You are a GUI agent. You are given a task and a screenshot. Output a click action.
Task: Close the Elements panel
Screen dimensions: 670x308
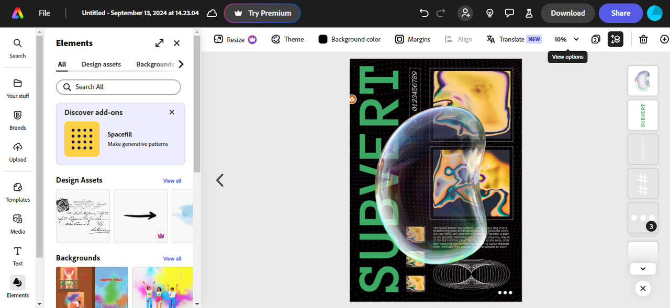pyautogui.click(x=176, y=43)
